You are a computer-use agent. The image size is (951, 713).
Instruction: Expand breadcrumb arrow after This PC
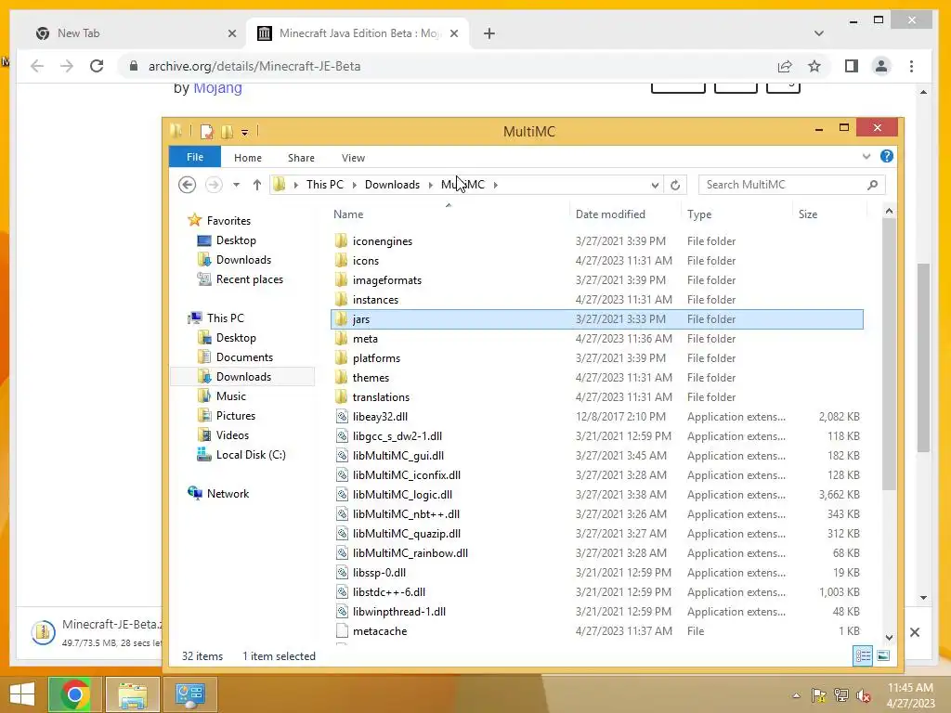coord(354,185)
